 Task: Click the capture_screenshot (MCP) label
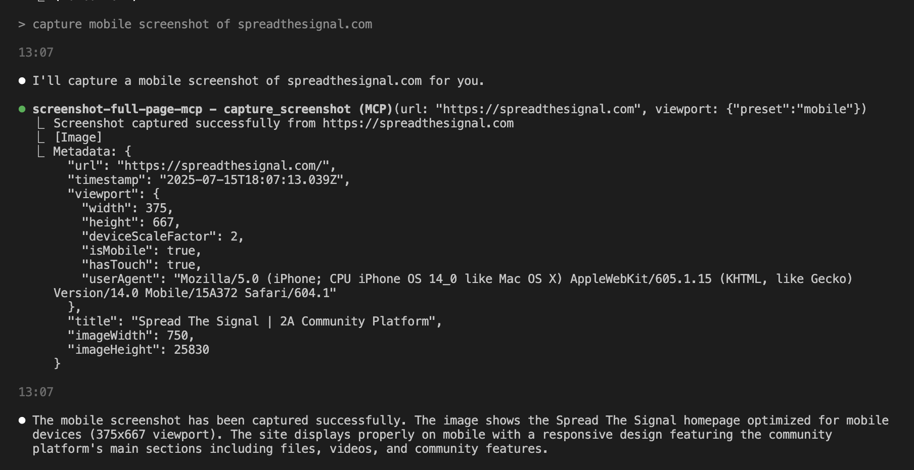308,109
